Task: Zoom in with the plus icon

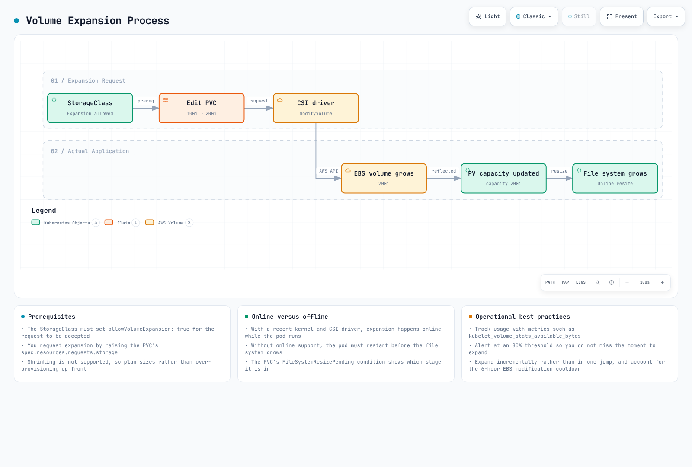Action: click(662, 282)
